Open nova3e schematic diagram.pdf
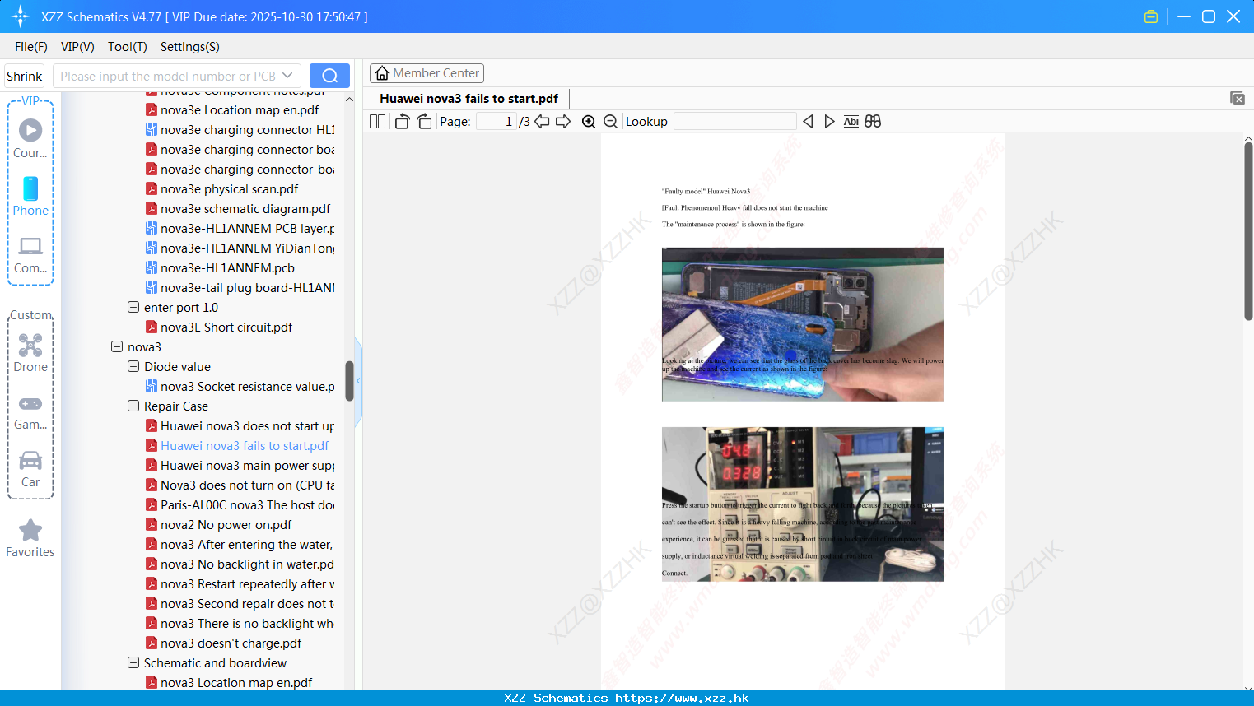Screen dimensions: 1254x706 coord(245,208)
